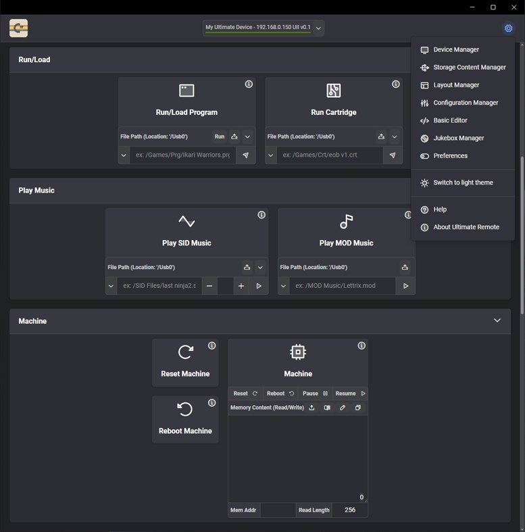This screenshot has height=532, width=525.
Task: Increase SID song number with plus
Action: pos(241,286)
